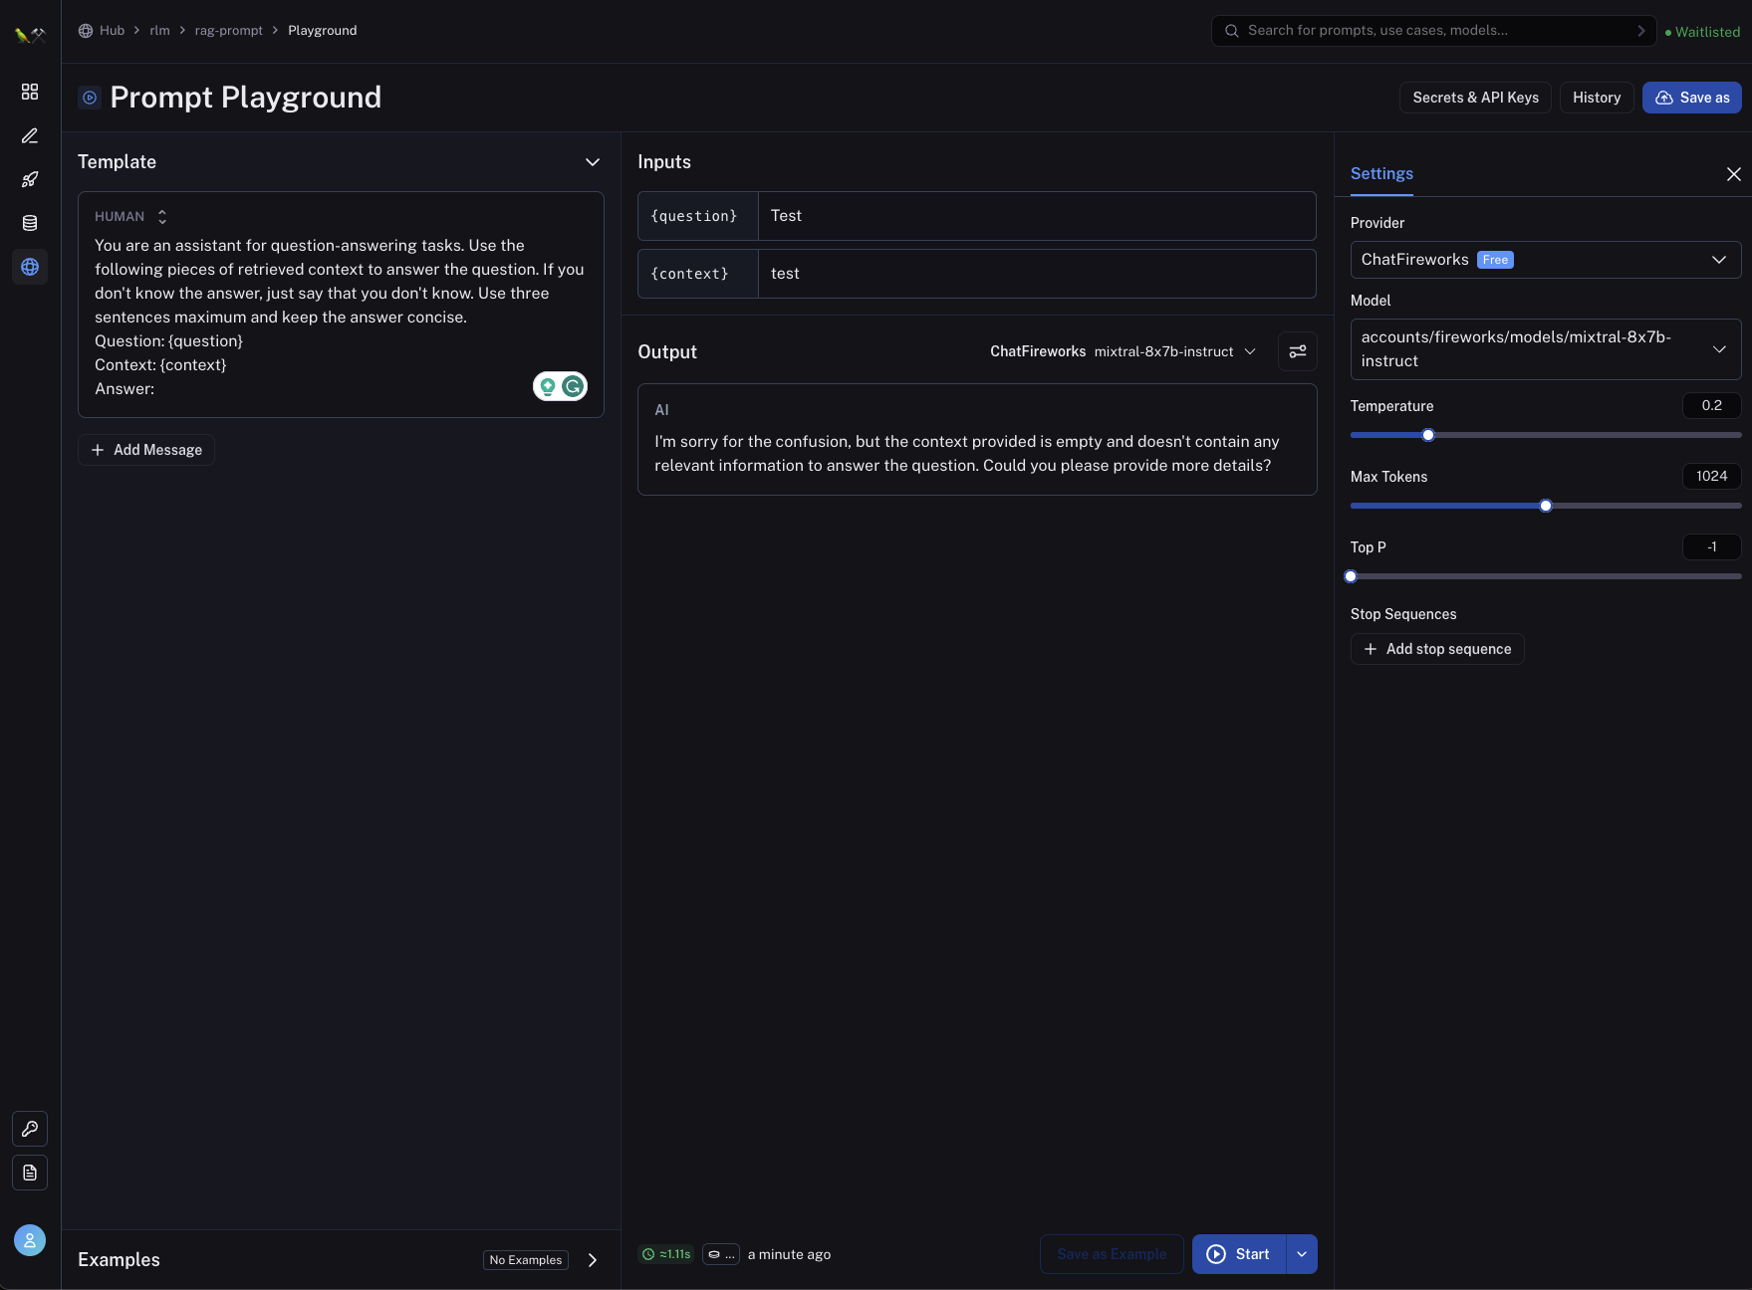Open the dashboard grid icon in sidebar
The image size is (1752, 1290).
pyautogui.click(x=30, y=92)
